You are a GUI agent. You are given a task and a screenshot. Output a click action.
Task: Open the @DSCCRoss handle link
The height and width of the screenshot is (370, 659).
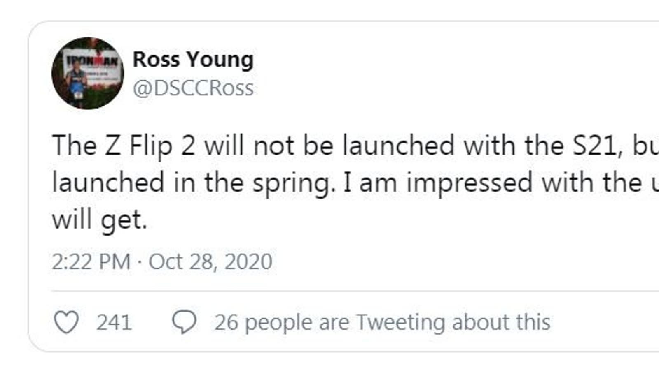[x=193, y=88]
